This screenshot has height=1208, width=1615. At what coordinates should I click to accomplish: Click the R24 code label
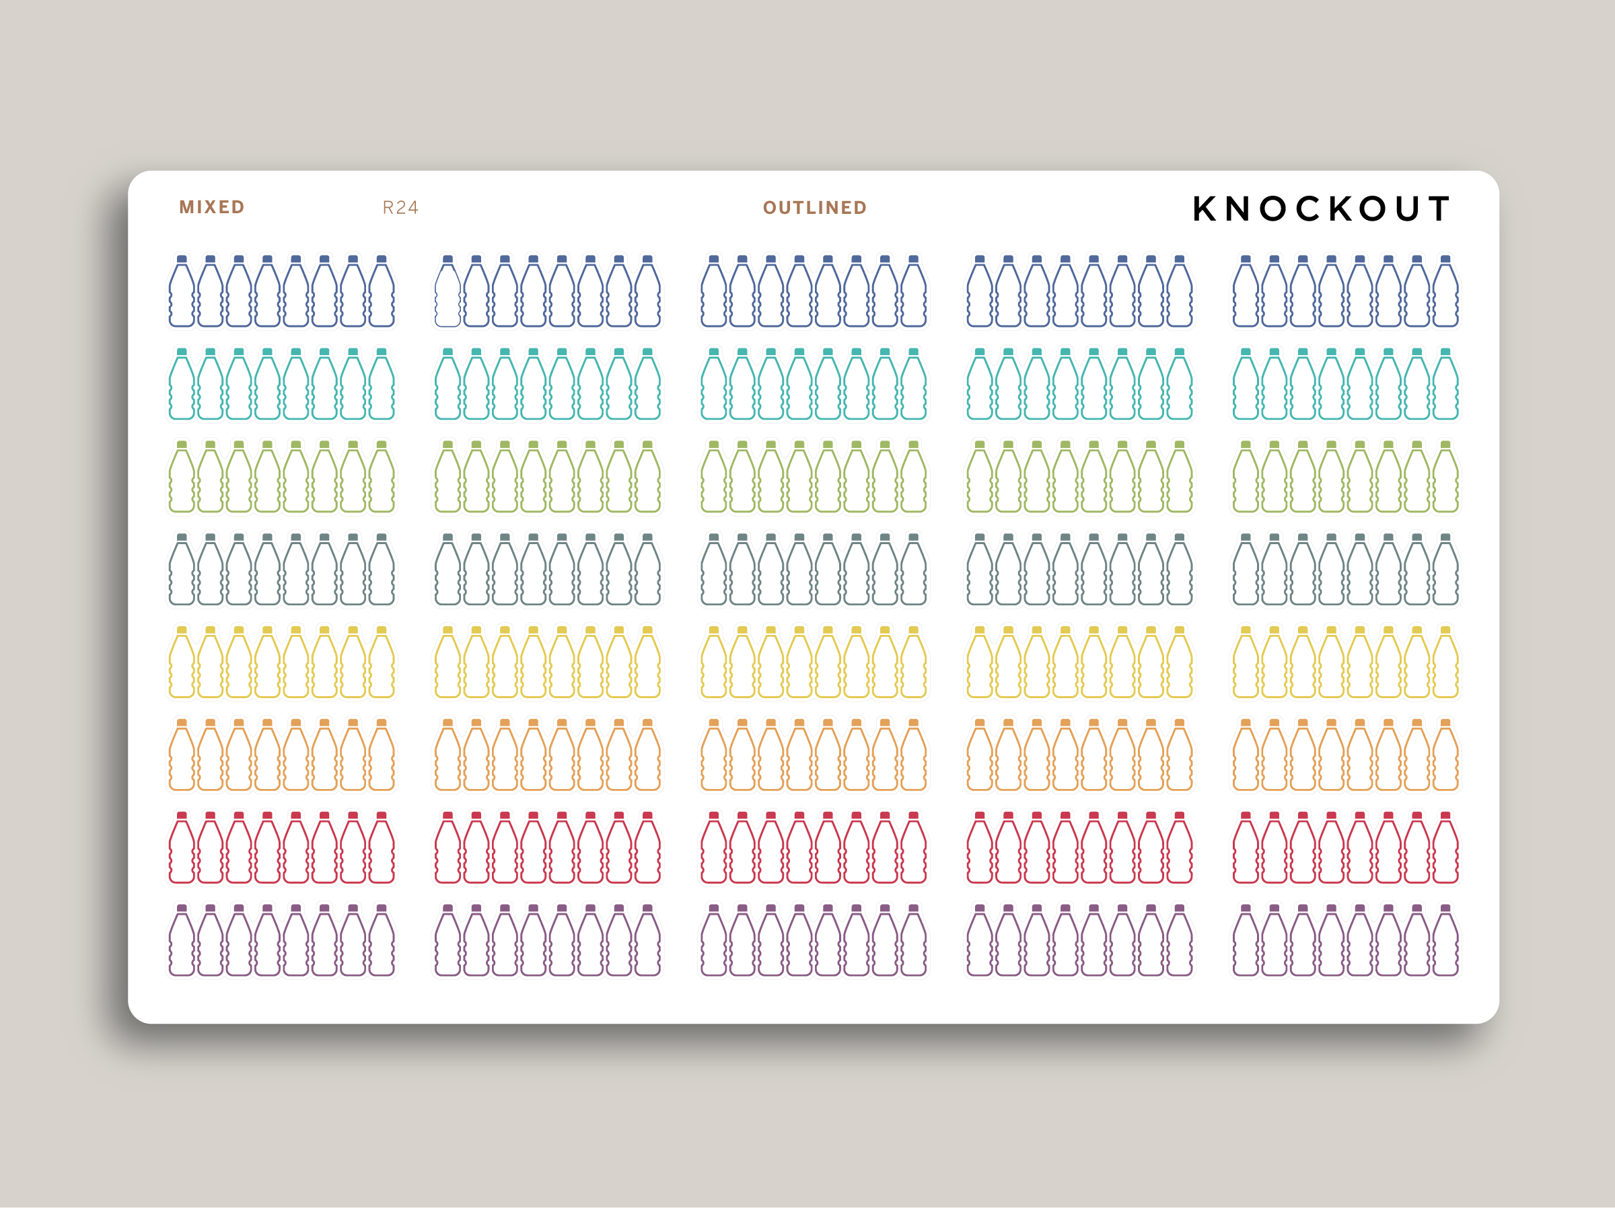pos(400,208)
